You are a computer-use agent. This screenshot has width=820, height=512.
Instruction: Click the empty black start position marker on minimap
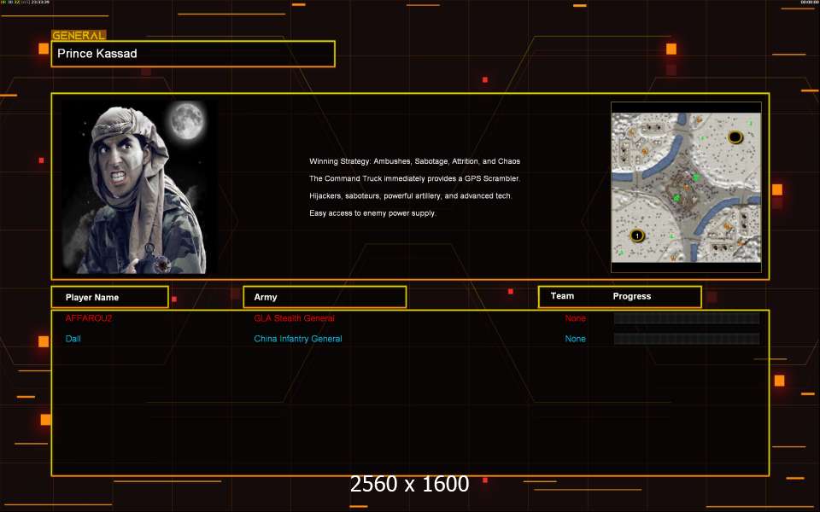click(x=735, y=137)
